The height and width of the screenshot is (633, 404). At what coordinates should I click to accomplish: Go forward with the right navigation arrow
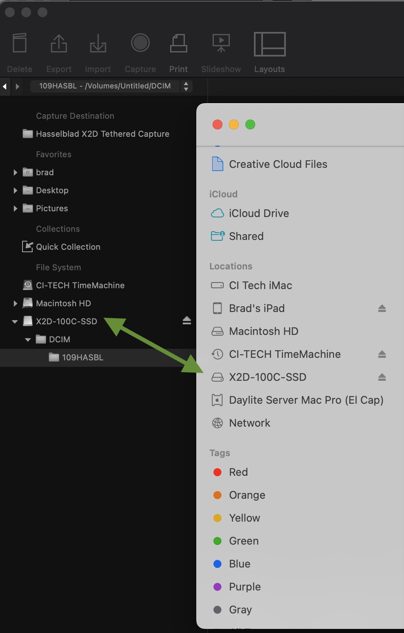(x=17, y=86)
